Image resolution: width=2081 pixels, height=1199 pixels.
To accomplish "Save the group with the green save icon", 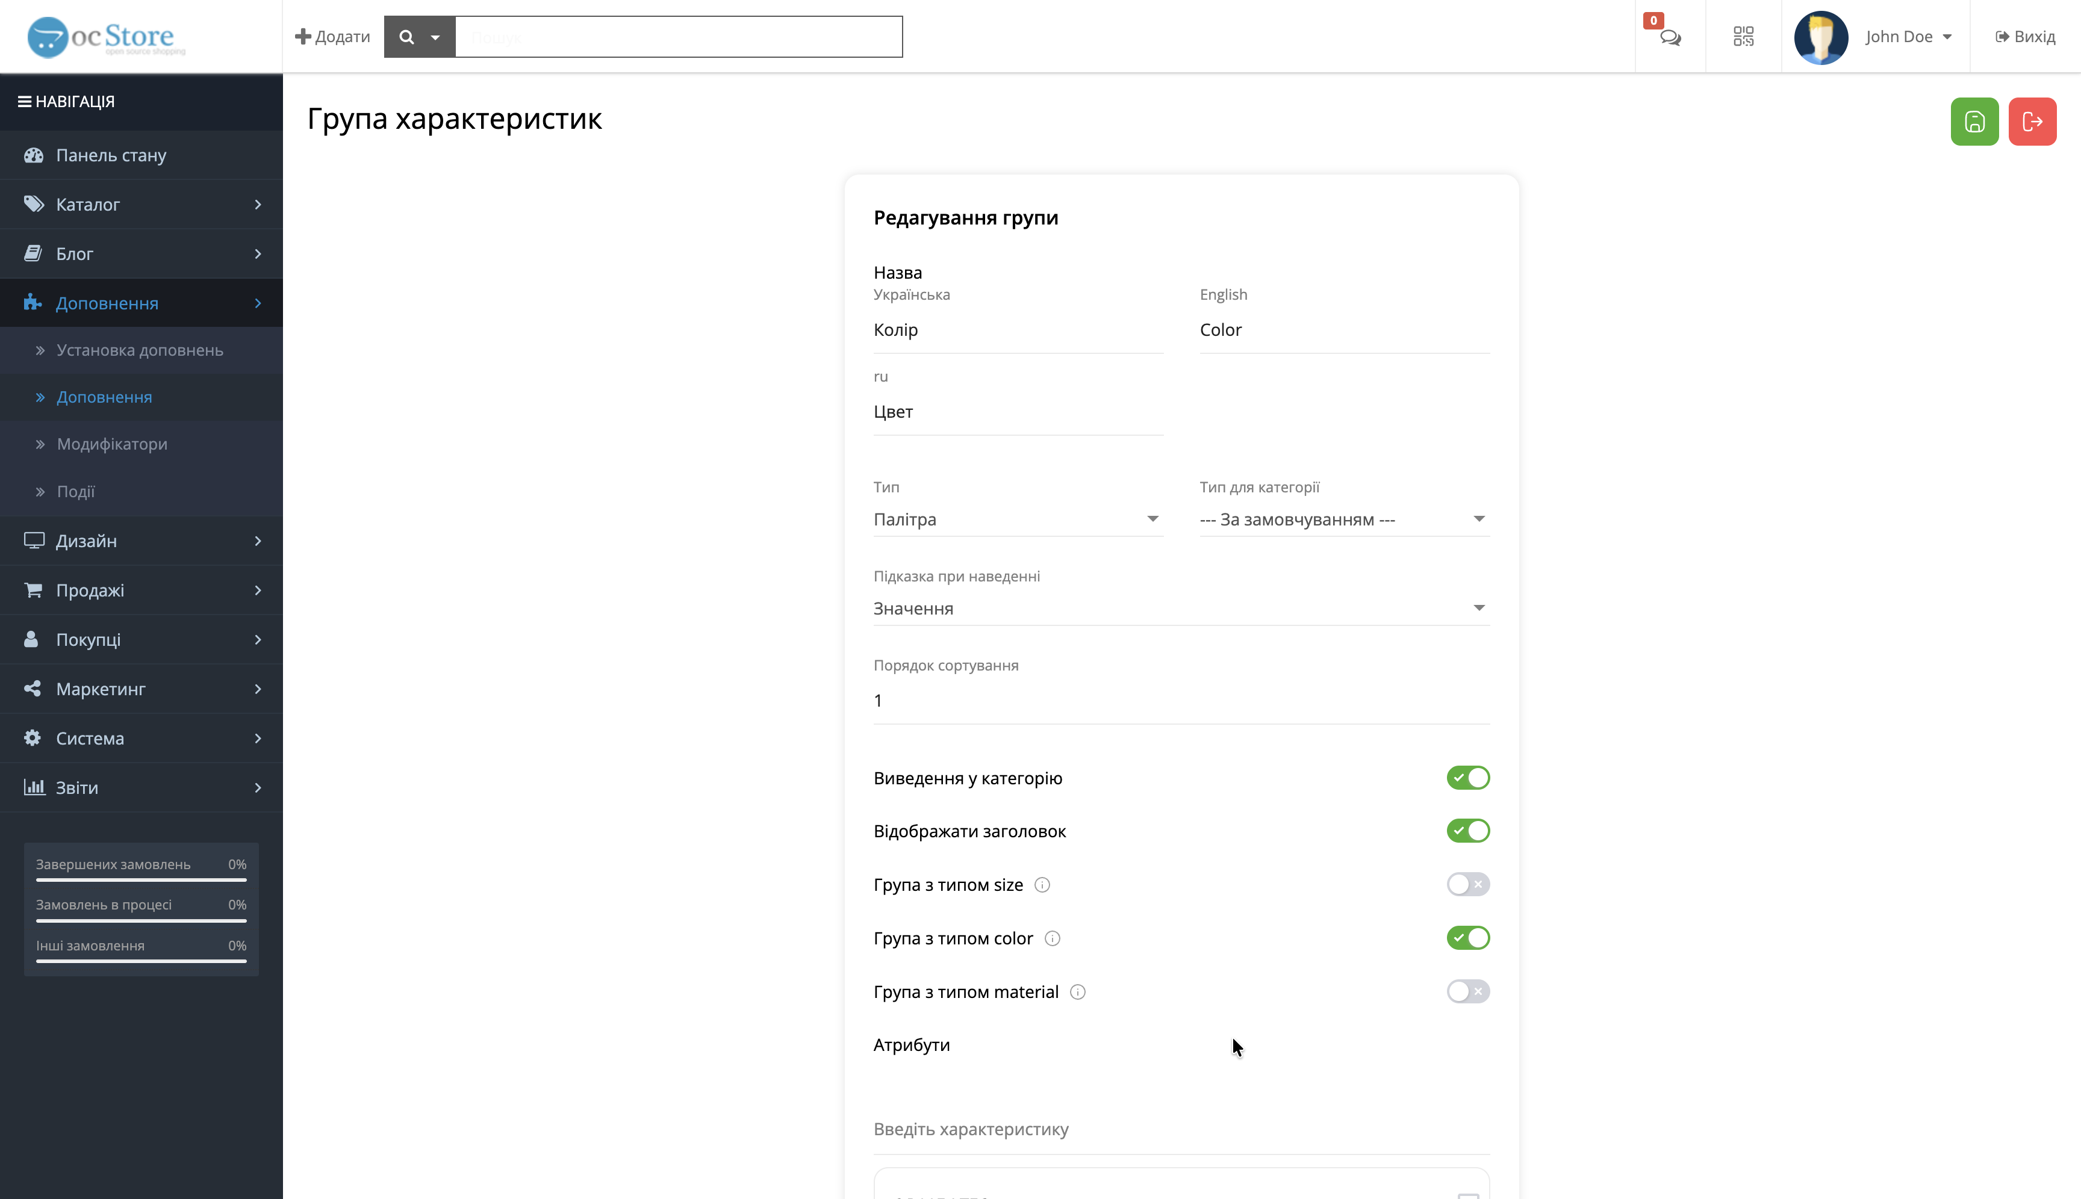I will pyautogui.click(x=1975, y=121).
